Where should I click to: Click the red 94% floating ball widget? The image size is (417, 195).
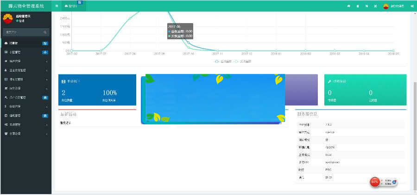[x=375, y=182]
